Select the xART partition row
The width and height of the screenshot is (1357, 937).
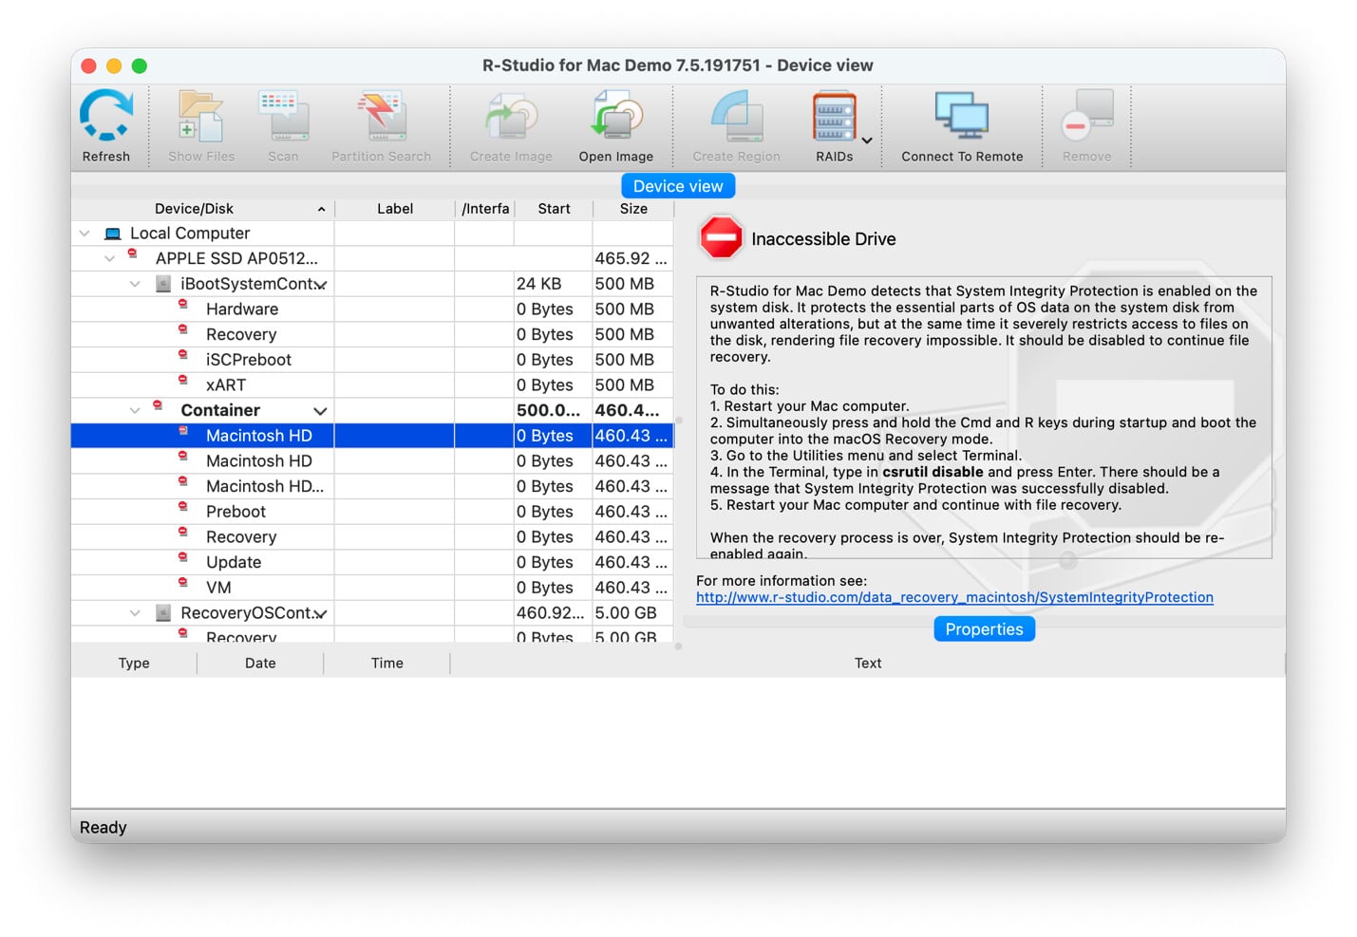(372, 385)
